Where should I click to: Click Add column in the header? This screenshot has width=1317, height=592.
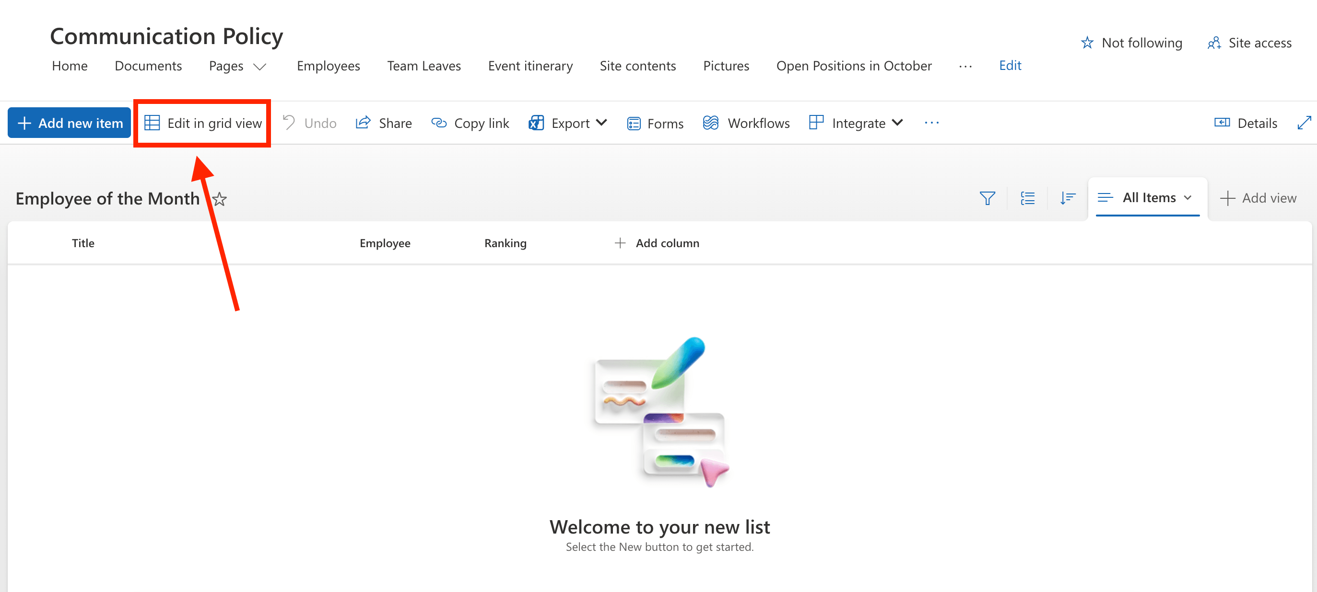pos(657,243)
